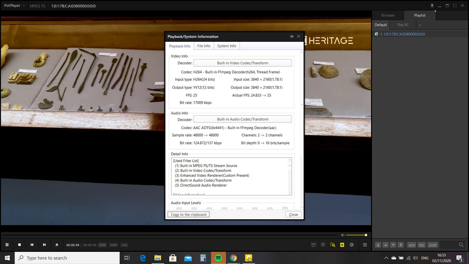Click the MPEG TS format label in title bar

pyautogui.click(x=37, y=6)
